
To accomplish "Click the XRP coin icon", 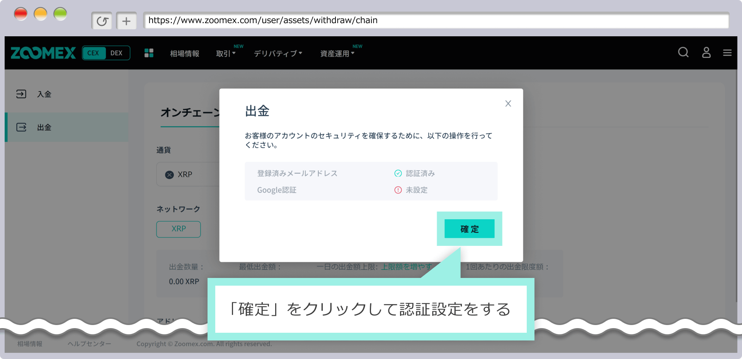I will [x=169, y=175].
